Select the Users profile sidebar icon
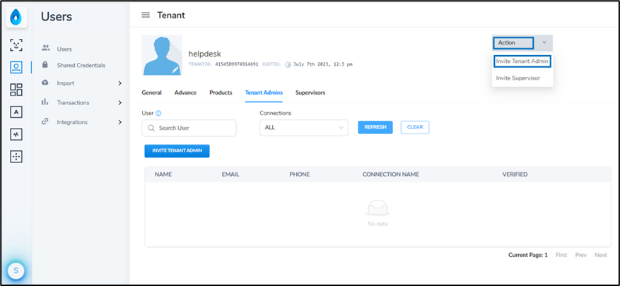This screenshot has height=286, width=620. [16, 67]
